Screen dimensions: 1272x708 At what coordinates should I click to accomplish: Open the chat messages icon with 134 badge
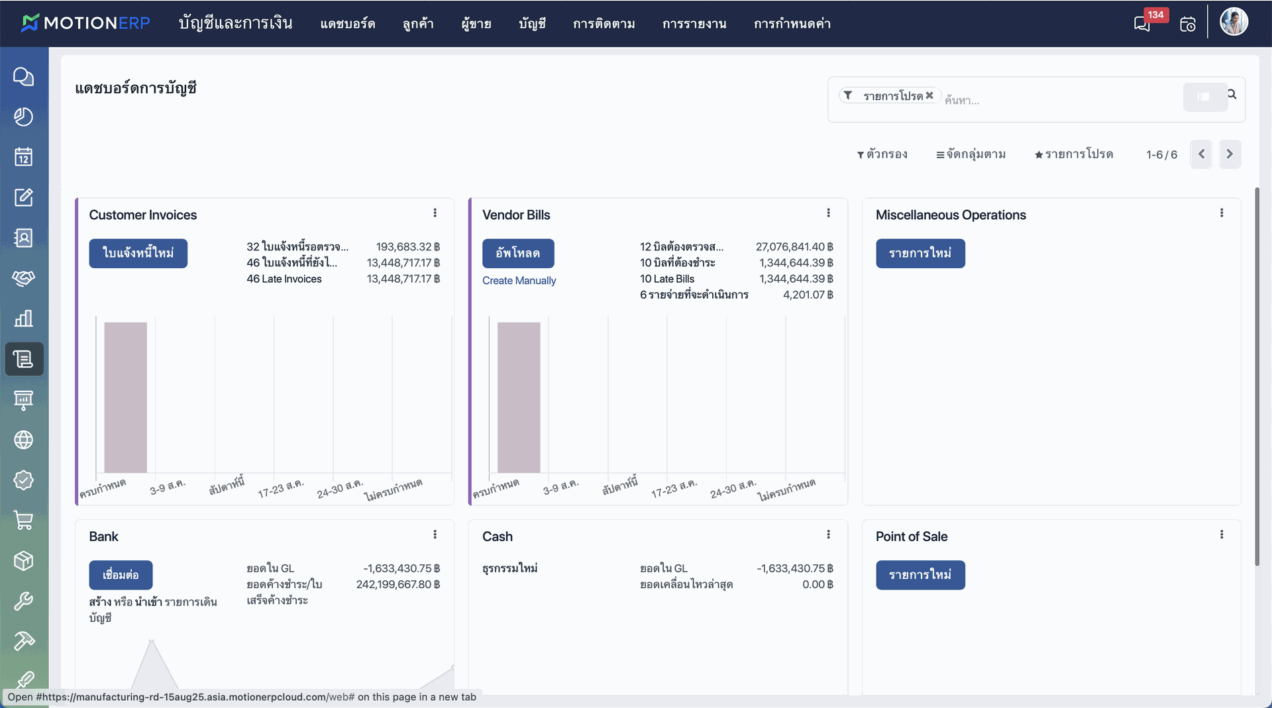pos(1142,24)
